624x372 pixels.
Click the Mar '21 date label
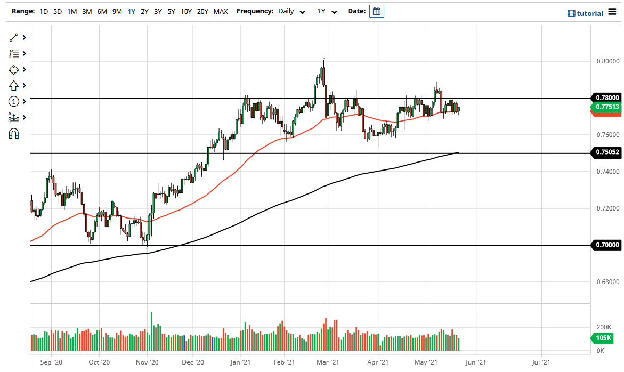tap(328, 362)
